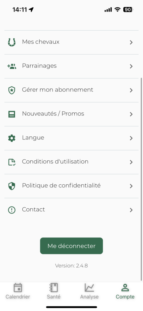Open the Gérer mon abonnement chevron
143x311 pixels.
tap(131, 90)
